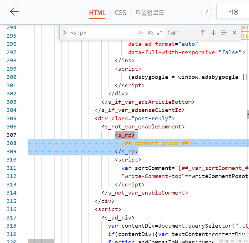Toggle Use Regular Expression option
Screen dimensions: 249x243
tap(160, 32)
